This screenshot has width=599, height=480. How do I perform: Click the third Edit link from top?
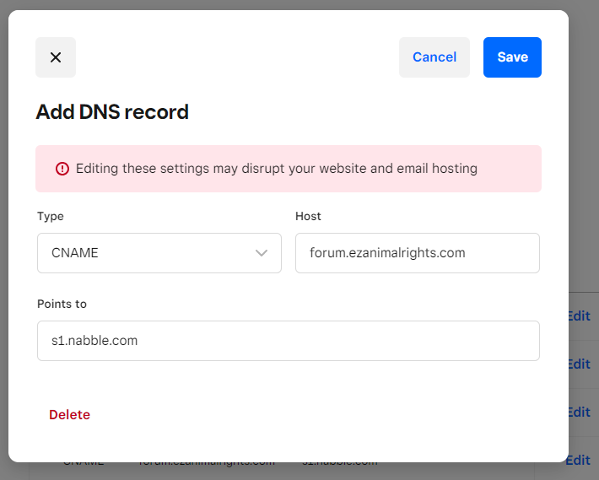tap(579, 413)
